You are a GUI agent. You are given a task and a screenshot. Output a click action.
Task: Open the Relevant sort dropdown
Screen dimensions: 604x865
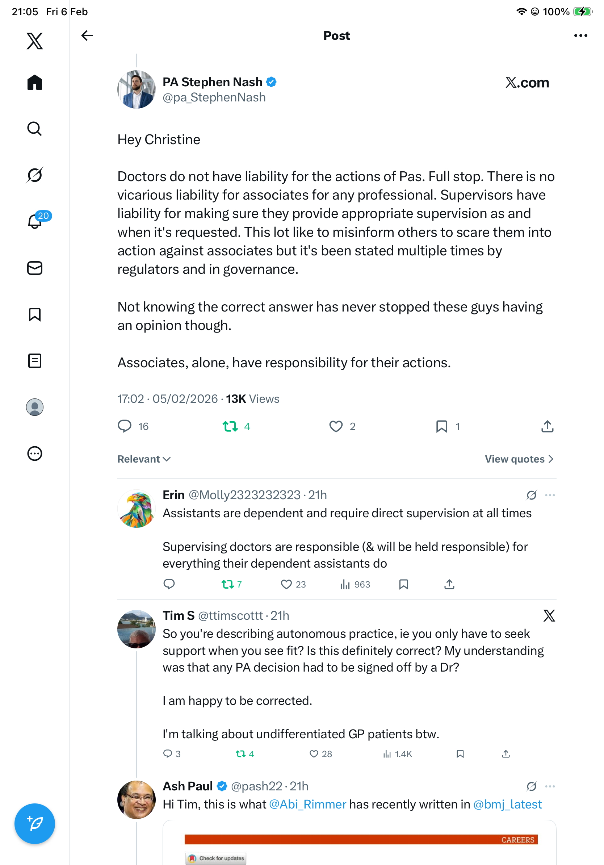pos(144,459)
